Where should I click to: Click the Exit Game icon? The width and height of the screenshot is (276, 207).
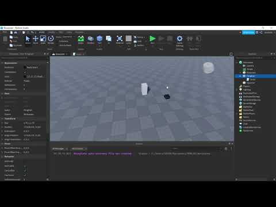coord(198,39)
